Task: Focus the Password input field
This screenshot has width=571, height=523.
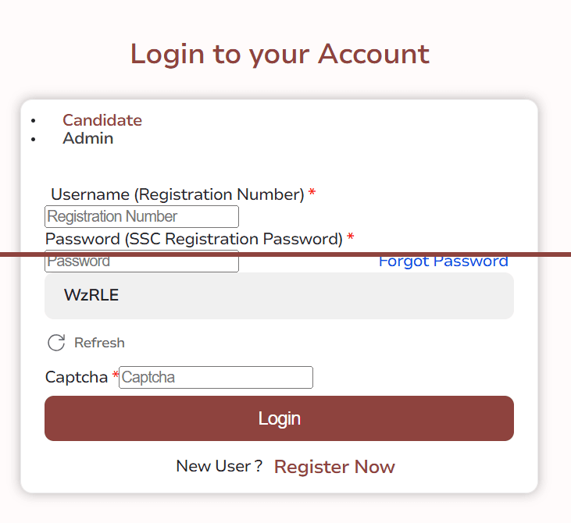Action: coord(141,261)
